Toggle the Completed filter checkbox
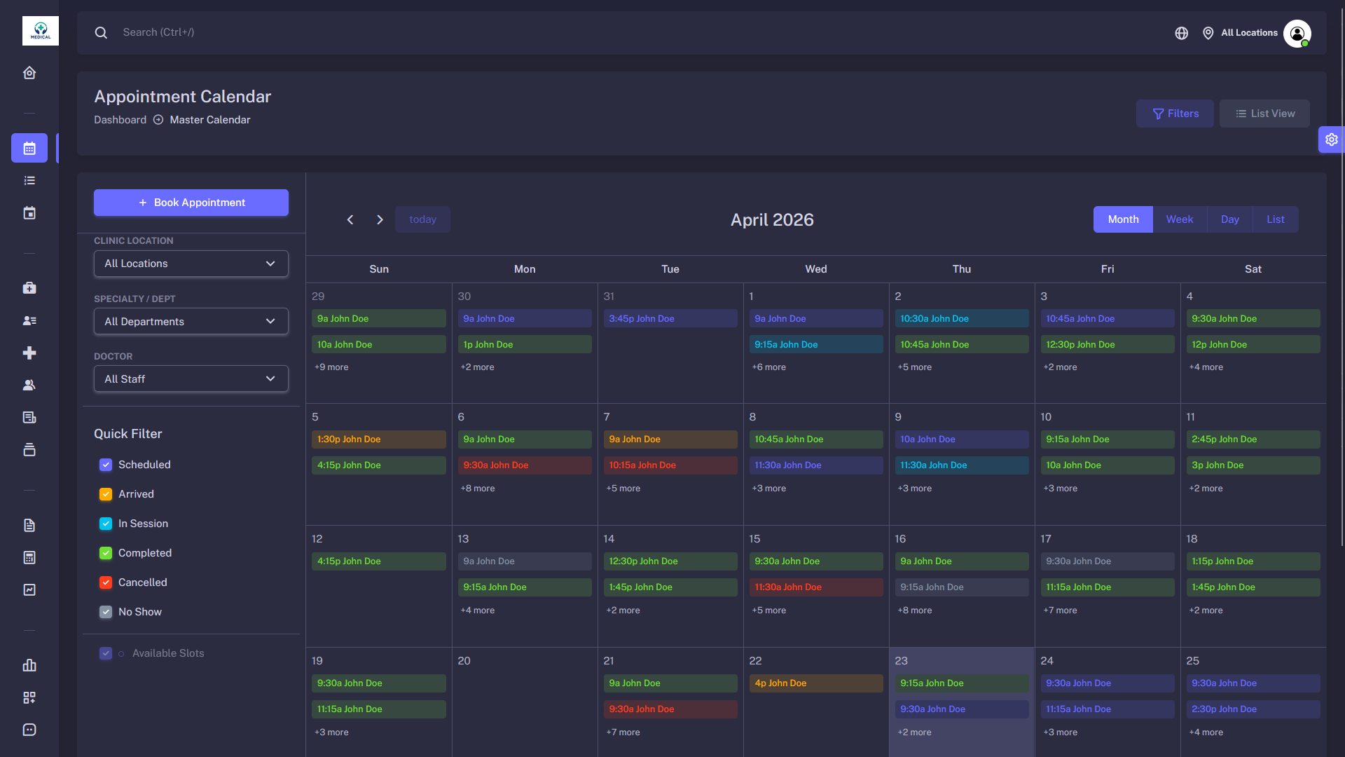 coord(106,553)
